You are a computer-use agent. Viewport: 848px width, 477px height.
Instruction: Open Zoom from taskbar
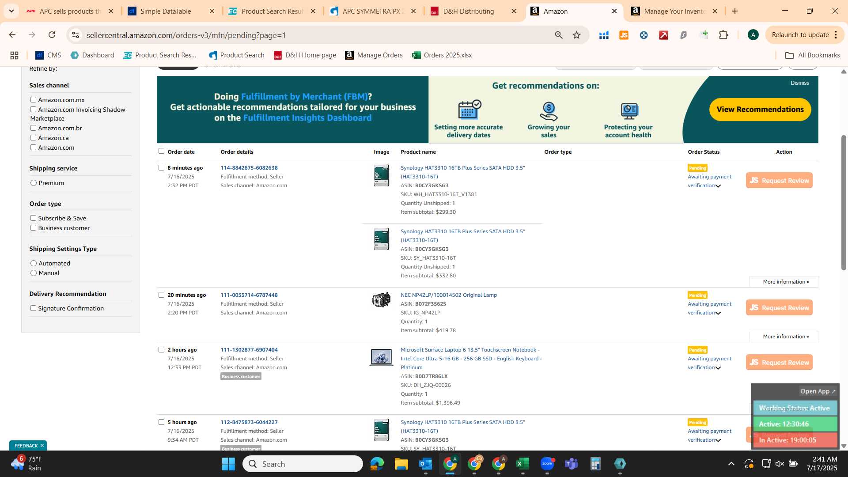click(547, 464)
